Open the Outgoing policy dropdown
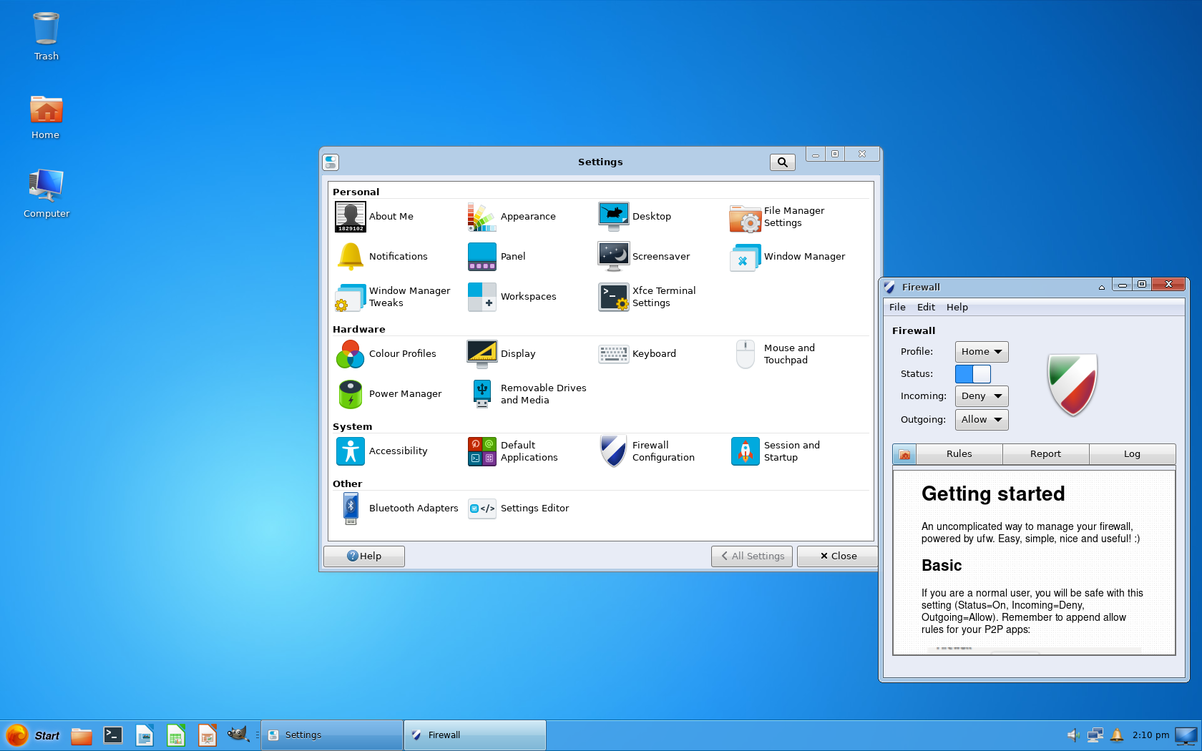 pyautogui.click(x=982, y=420)
